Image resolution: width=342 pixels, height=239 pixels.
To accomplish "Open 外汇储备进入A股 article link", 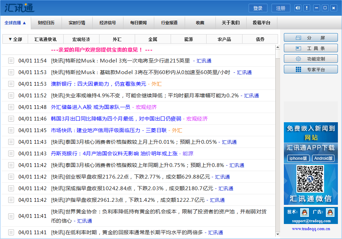I will (91, 107).
